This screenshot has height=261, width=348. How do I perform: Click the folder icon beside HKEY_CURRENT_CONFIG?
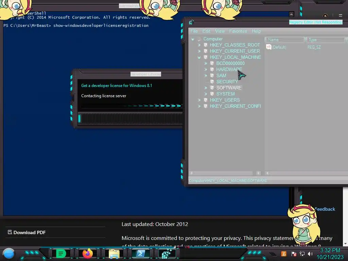click(x=206, y=106)
